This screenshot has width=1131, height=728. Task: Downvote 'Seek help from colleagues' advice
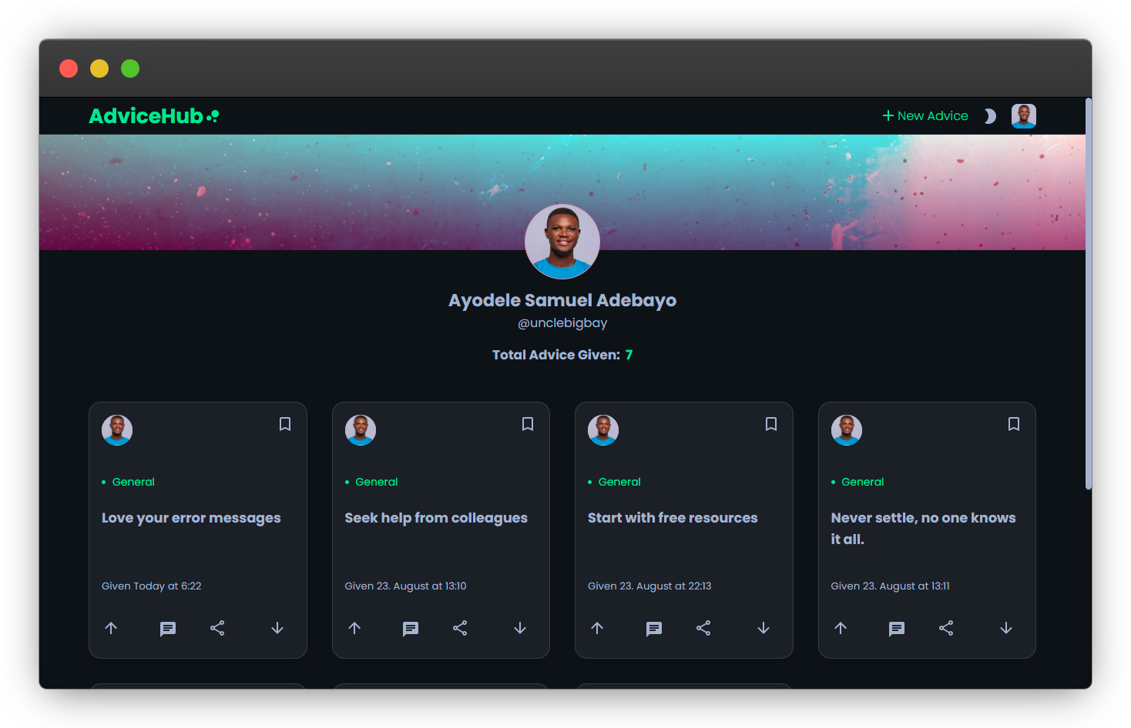pyautogui.click(x=520, y=628)
